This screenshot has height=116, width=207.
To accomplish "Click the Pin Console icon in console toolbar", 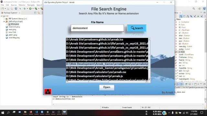I will [x=186, y=84].
